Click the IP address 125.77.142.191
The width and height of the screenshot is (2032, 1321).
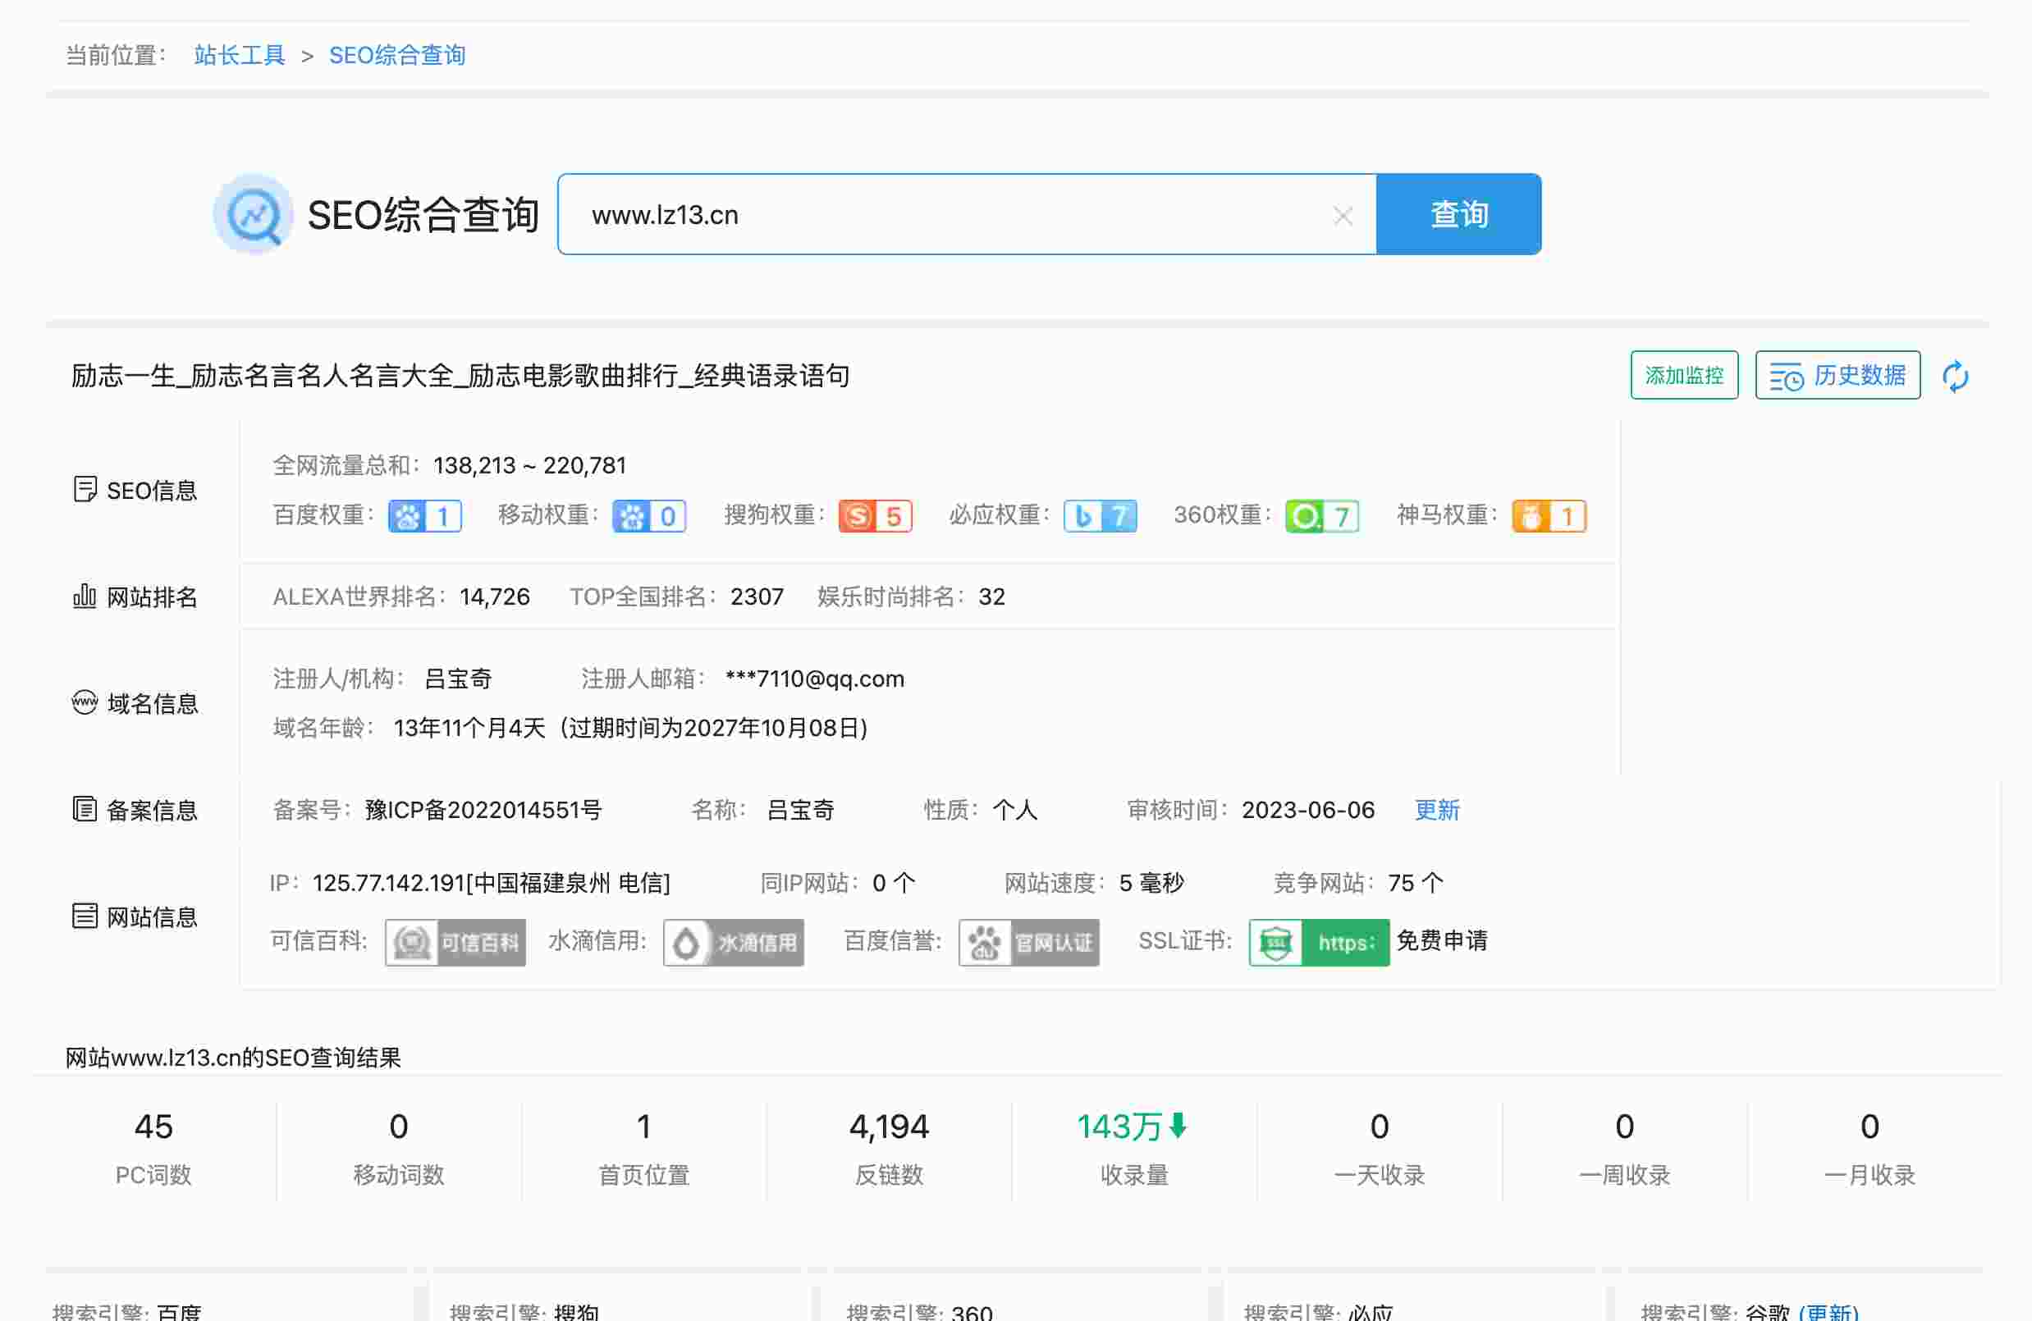pyautogui.click(x=388, y=883)
